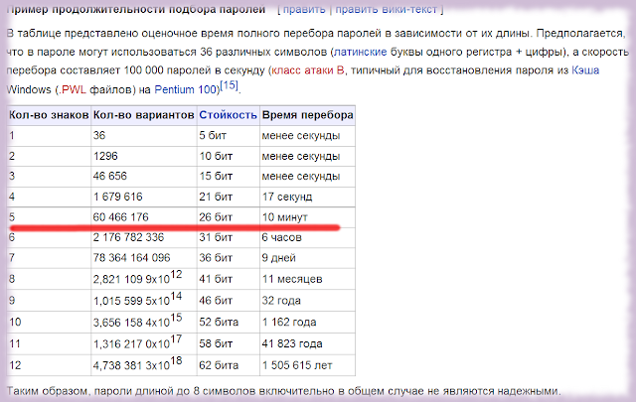This screenshot has width=636, height=402.
Task: Open the 'латинские' link
Action: [x=360, y=52]
